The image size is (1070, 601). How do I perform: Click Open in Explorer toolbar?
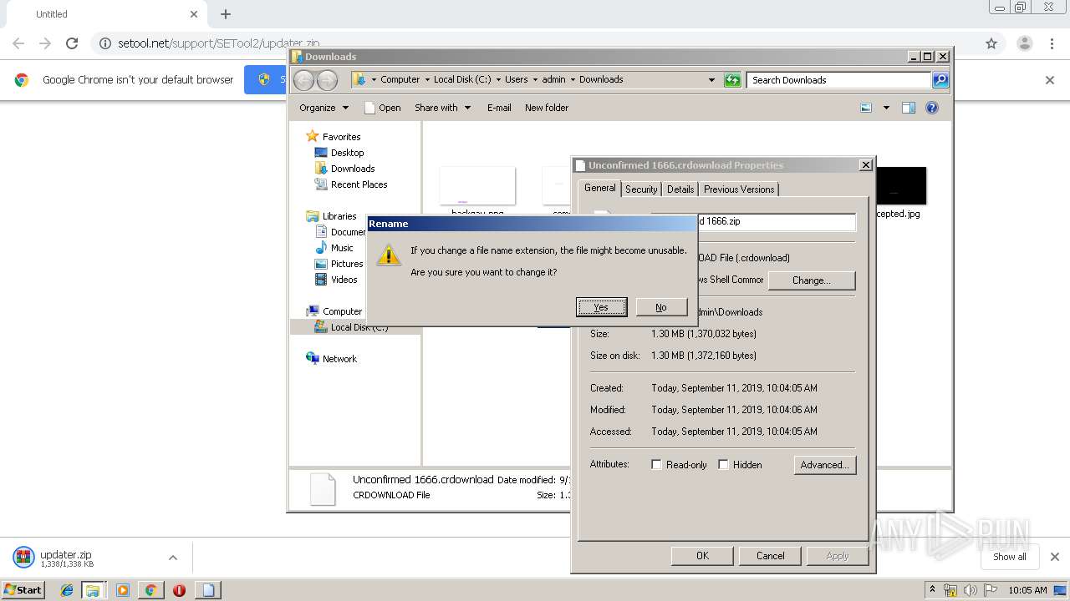[383, 108]
